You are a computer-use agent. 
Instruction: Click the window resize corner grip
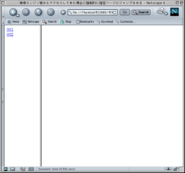[181, 169]
